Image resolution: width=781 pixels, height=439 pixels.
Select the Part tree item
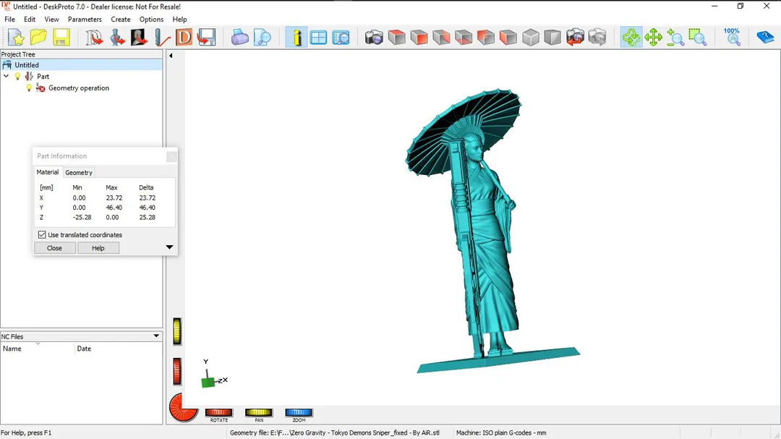[x=43, y=76]
